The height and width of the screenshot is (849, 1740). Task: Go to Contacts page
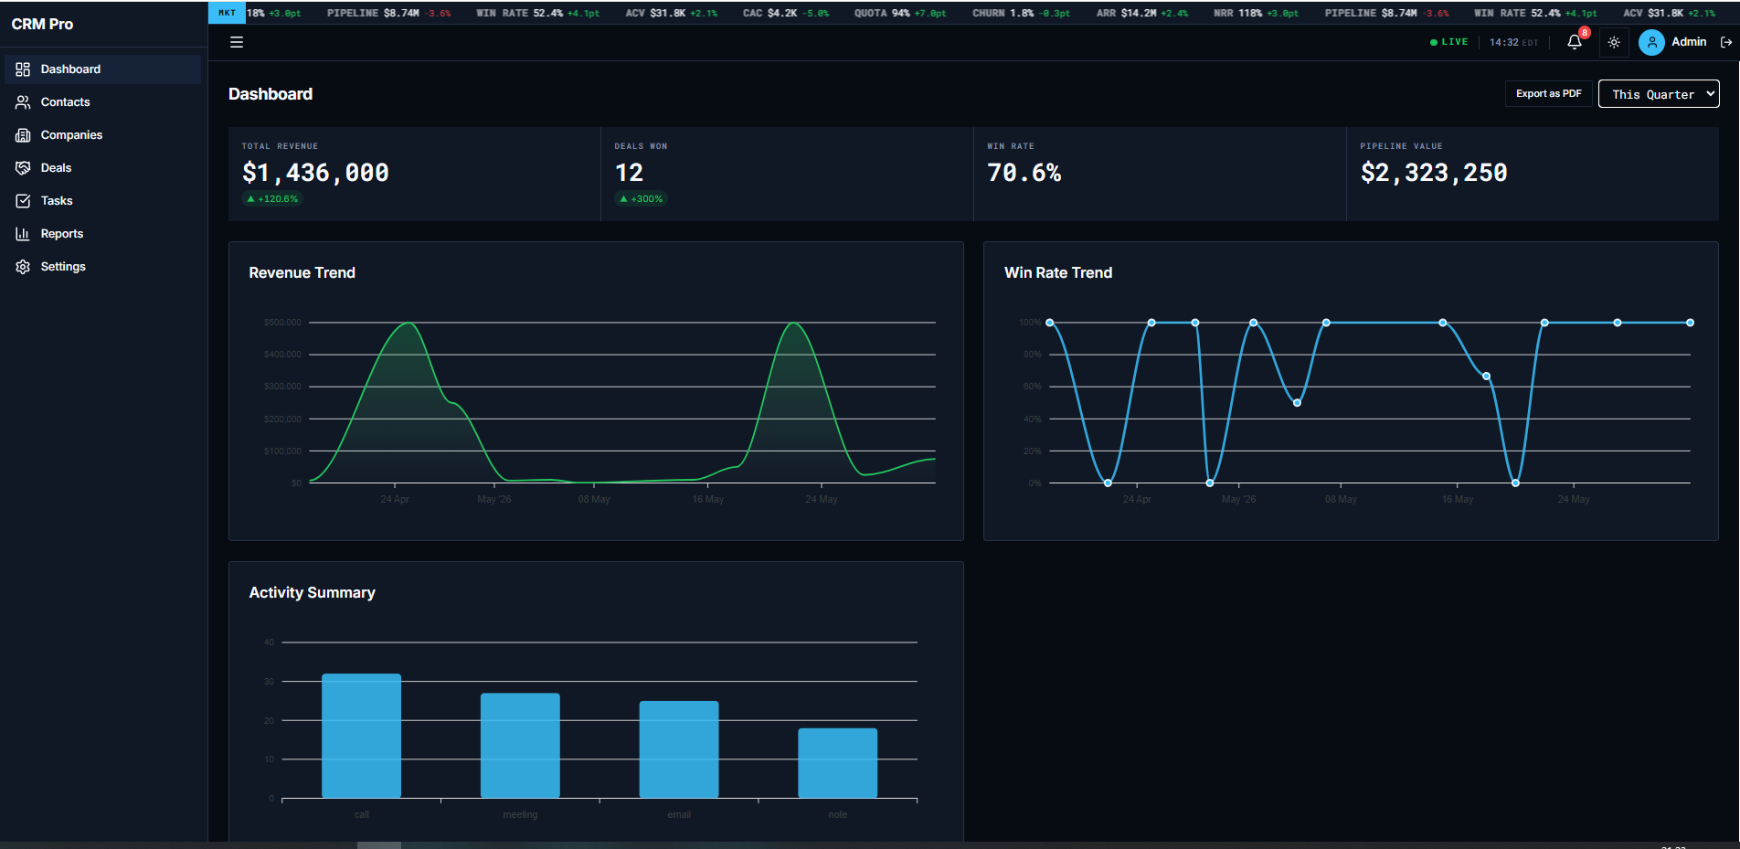click(x=102, y=102)
